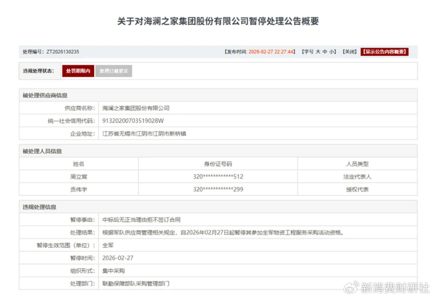433x298 pixels.
Task: Click the 统一社会信用代码 label
Action: point(71,121)
